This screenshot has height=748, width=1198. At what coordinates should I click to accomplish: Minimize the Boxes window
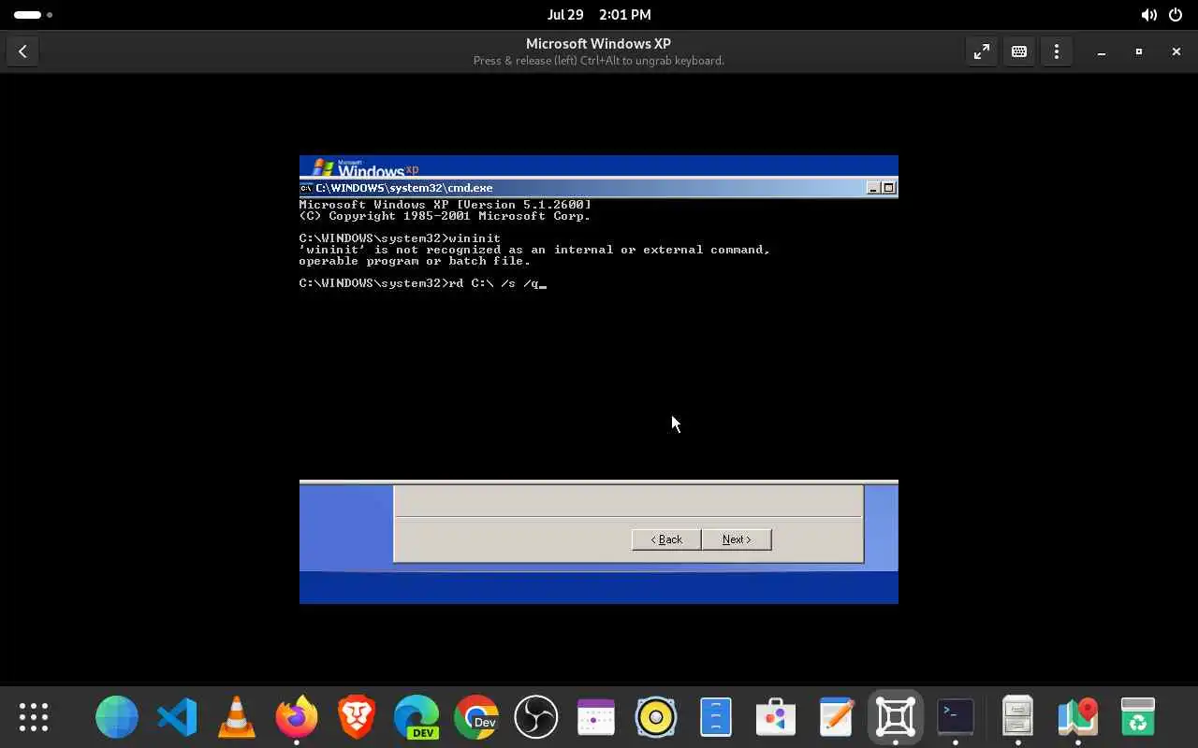[1102, 52]
